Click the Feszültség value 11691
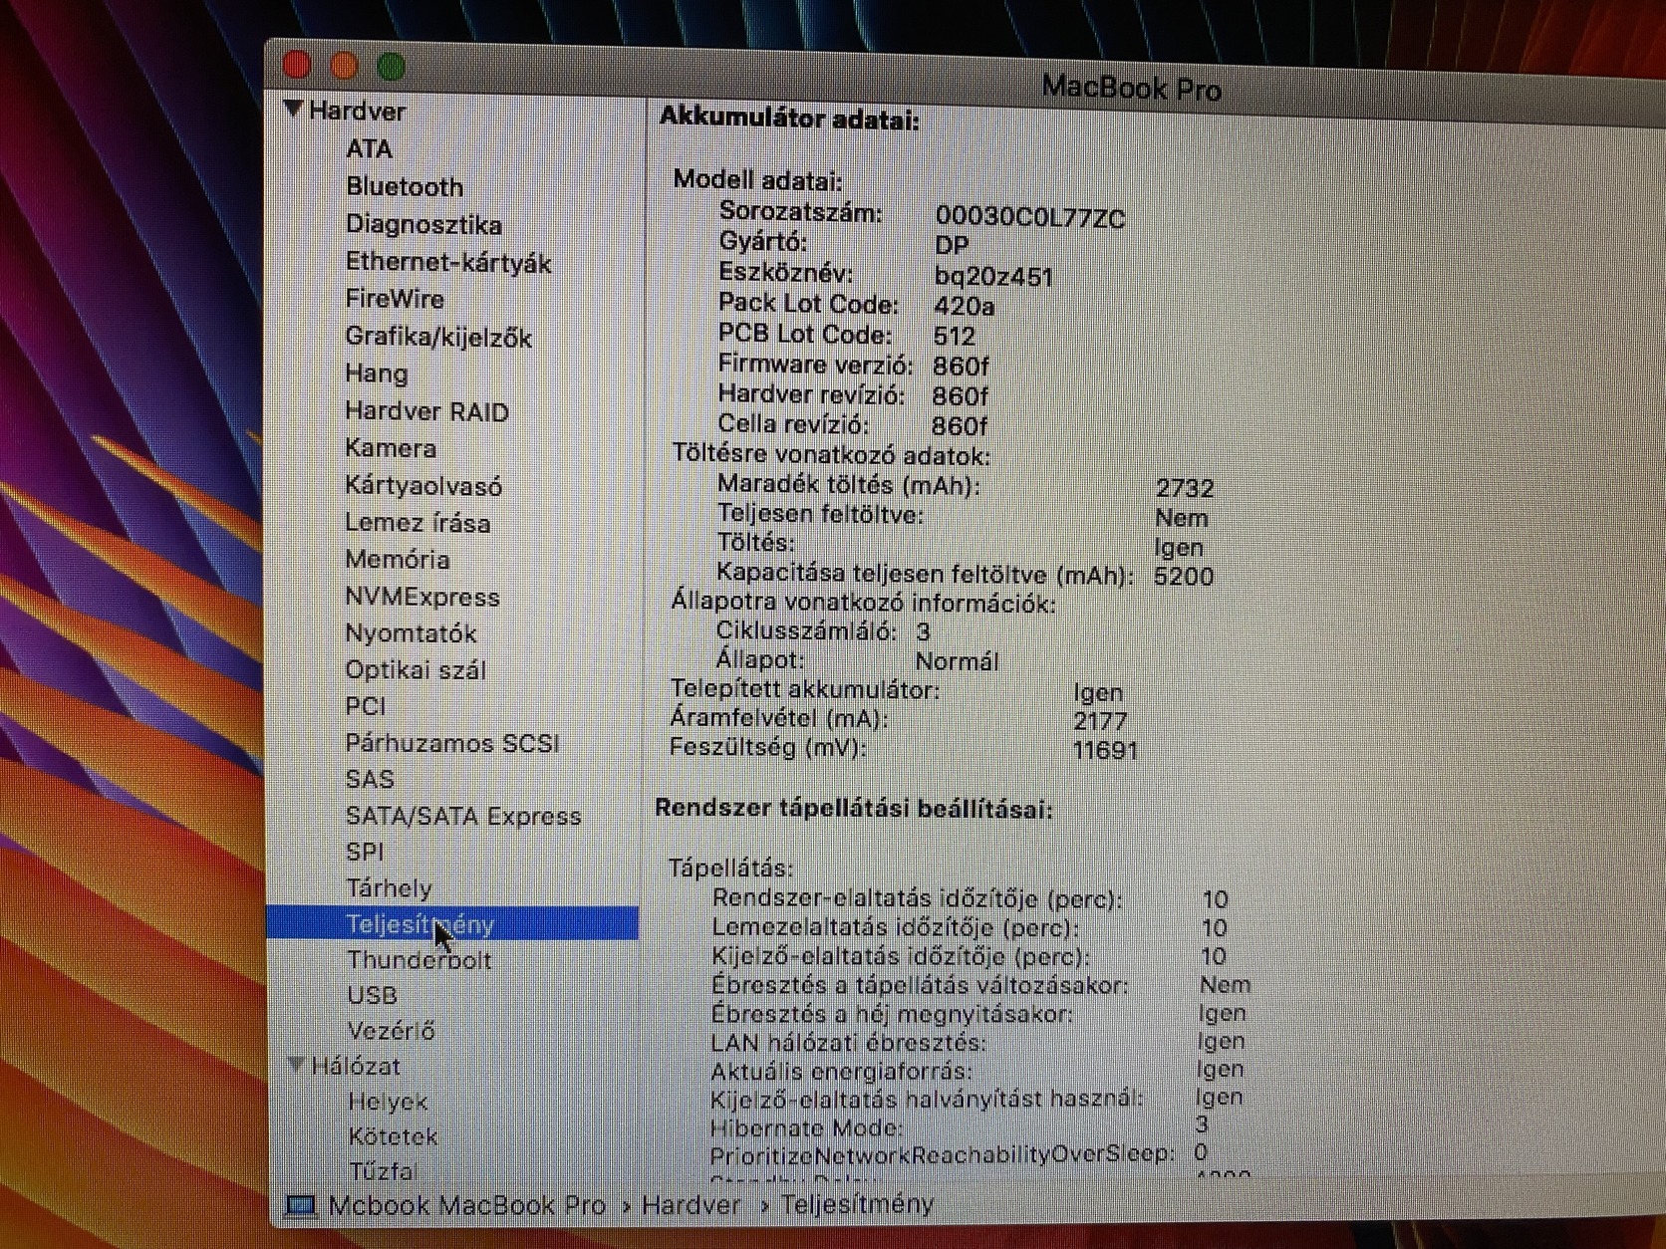This screenshot has height=1249, width=1666. [x=1105, y=750]
